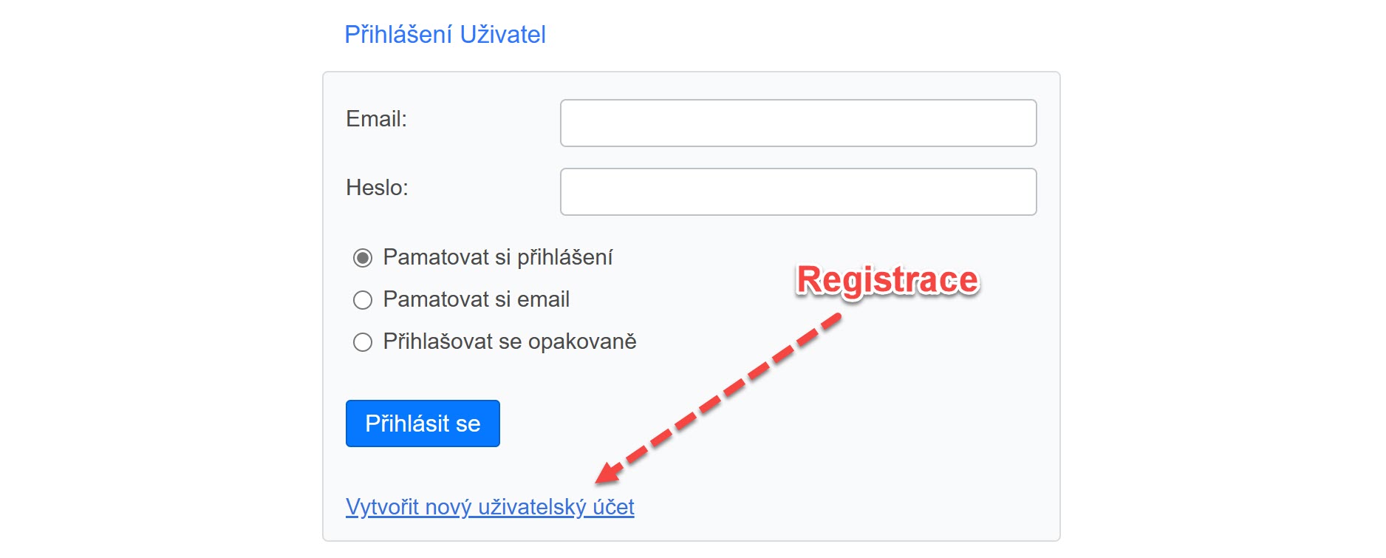
Task: Click the word 'účet' in the registration link
Action: point(613,507)
